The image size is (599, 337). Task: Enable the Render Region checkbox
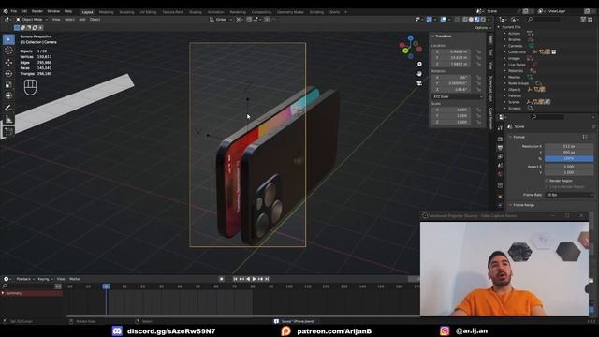[x=547, y=181]
